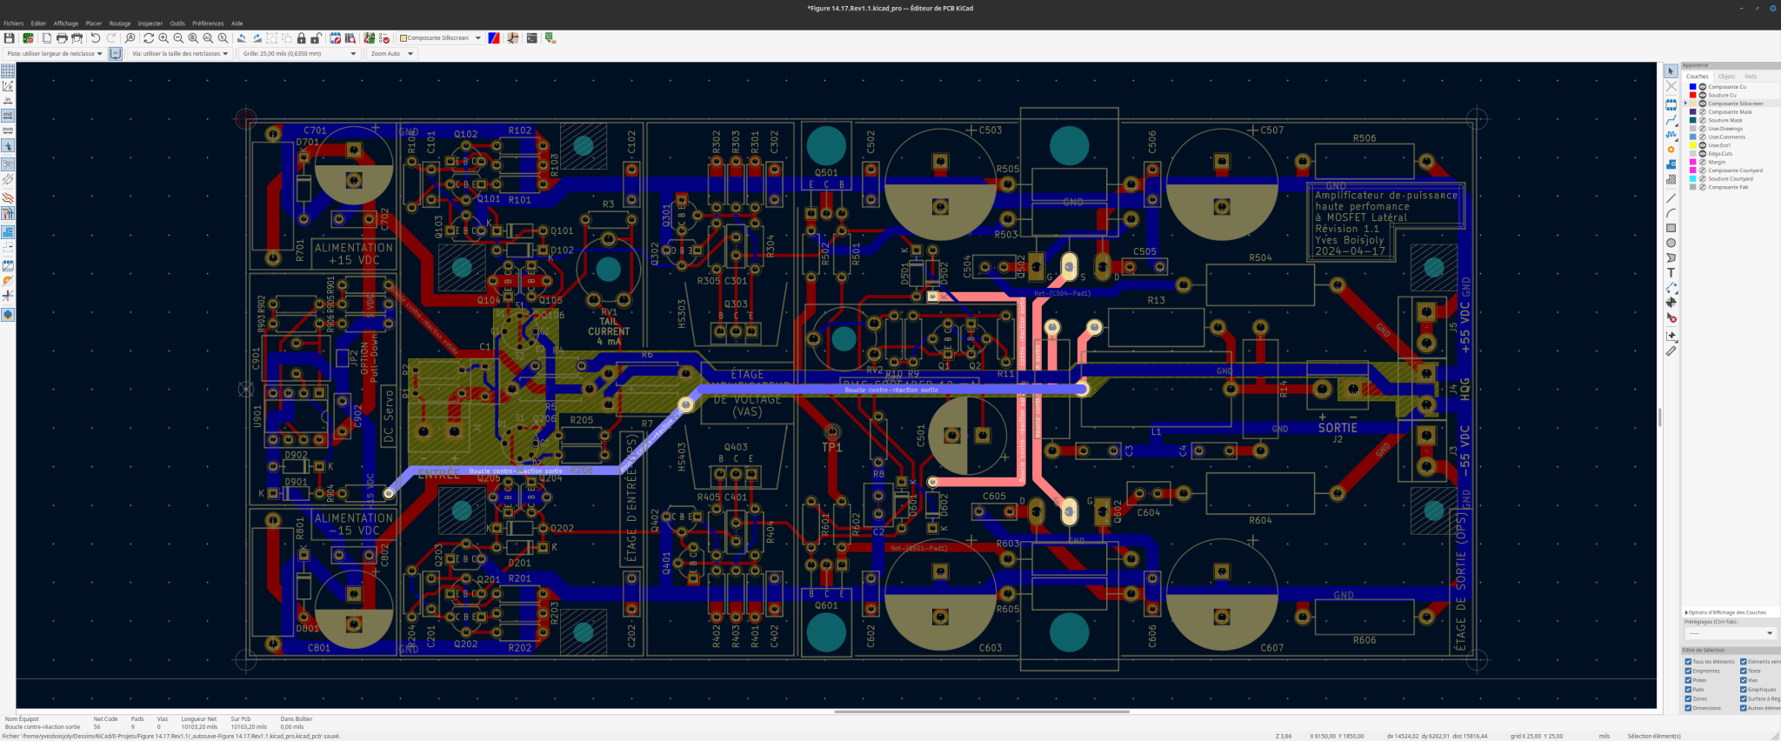Click the Print icon in the toolbar
This screenshot has height=741, width=1781.
62,38
